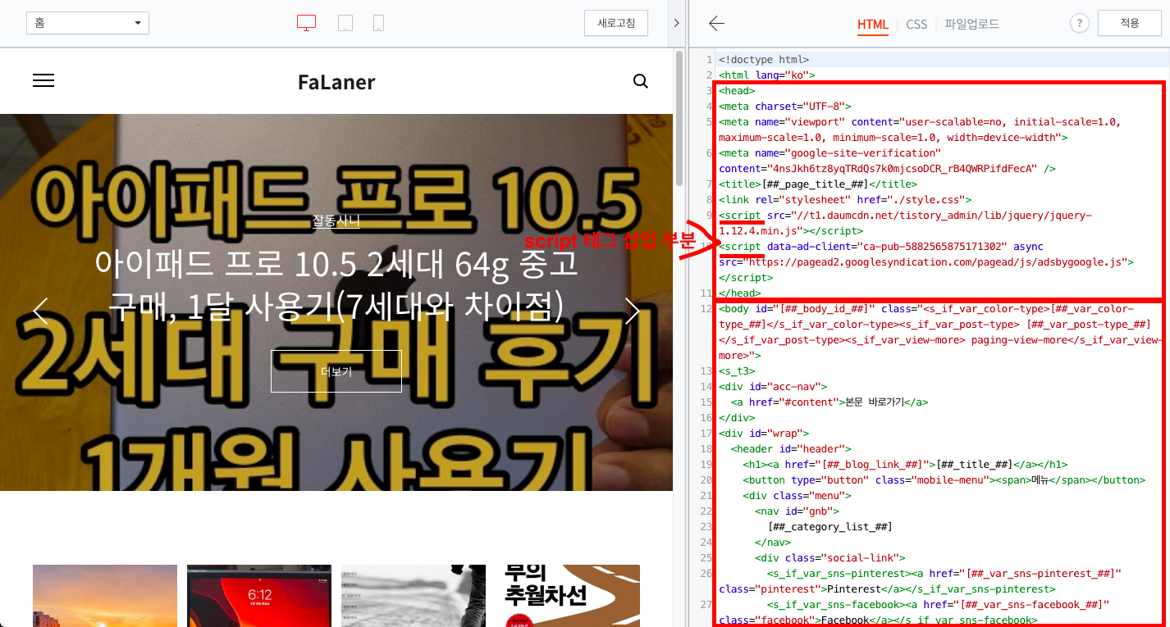Switch to tablet preview mode
This screenshot has height=627, width=1170.
tap(345, 23)
